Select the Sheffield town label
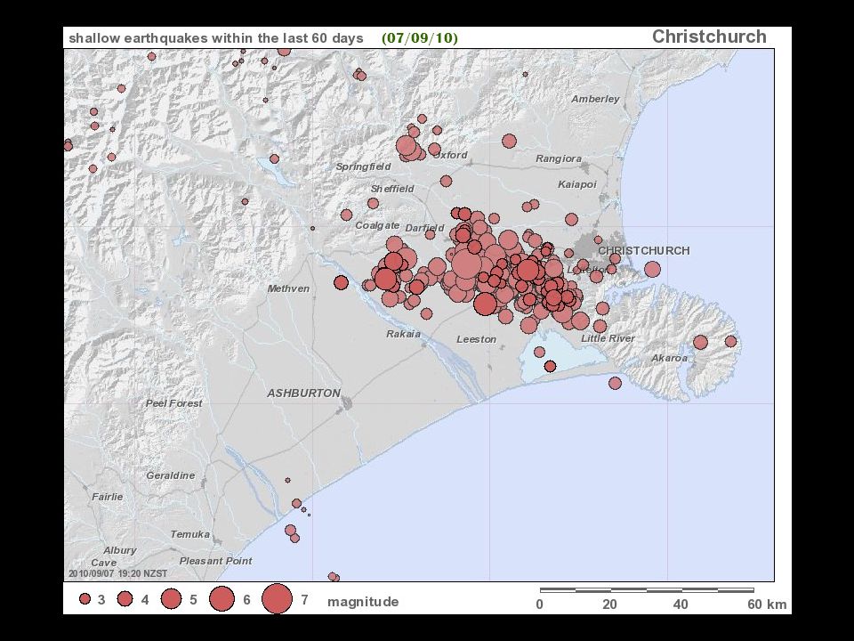This screenshot has width=854, height=641. [392, 189]
